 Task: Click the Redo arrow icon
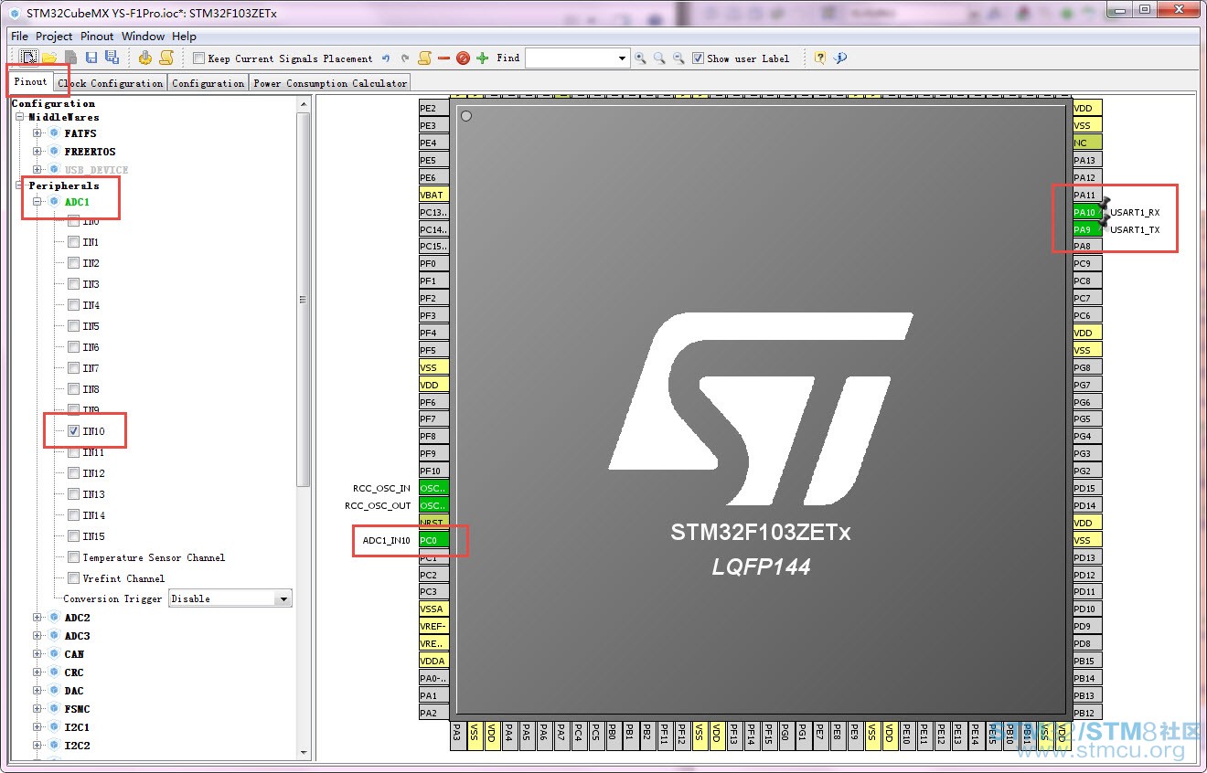[x=405, y=58]
